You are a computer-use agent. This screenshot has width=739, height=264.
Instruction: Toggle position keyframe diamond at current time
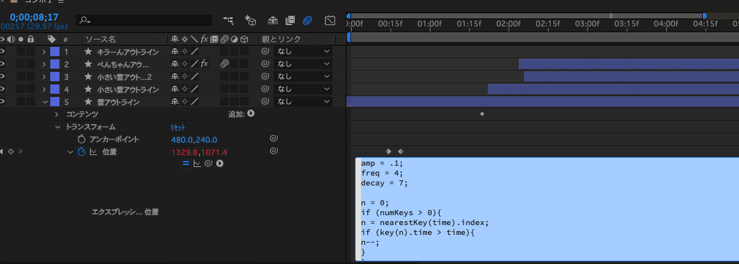11,152
